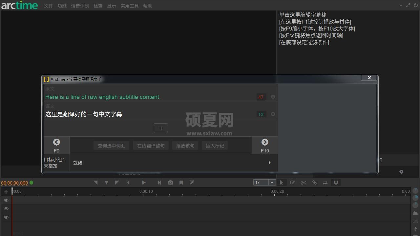
Task: Add a bookmark marker icon
Action: pyautogui.click(x=181, y=183)
